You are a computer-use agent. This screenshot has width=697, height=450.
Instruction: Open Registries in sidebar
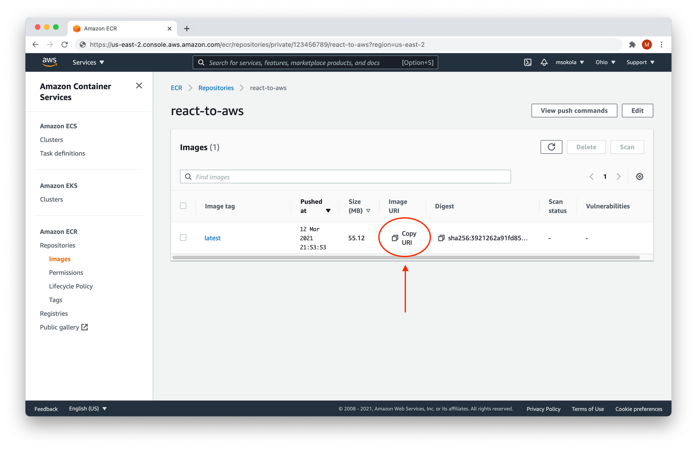click(54, 314)
